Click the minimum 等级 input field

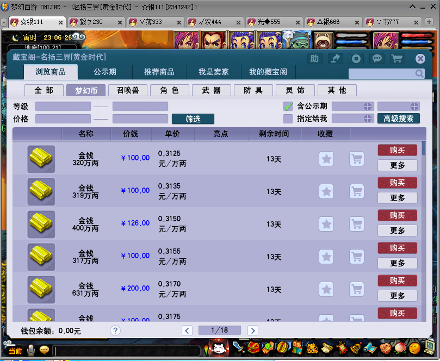click(63, 107)
